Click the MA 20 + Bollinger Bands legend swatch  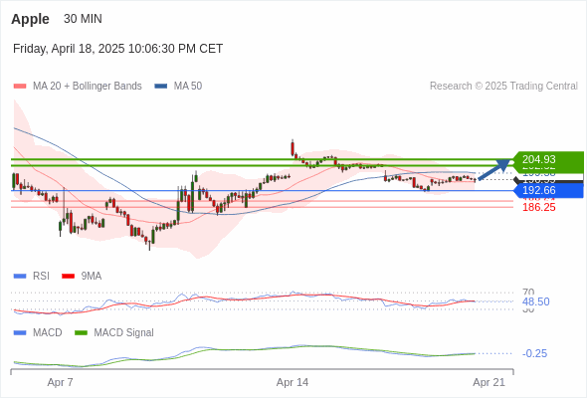click(x=20, y=87)
